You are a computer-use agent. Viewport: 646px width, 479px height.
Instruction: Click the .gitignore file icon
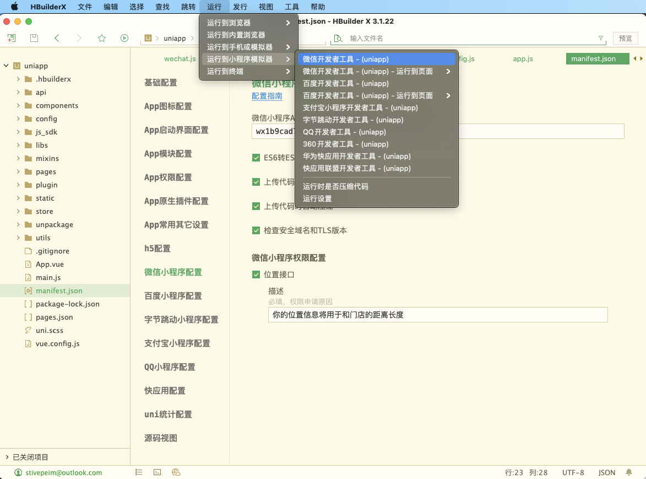tap(28, 251)
